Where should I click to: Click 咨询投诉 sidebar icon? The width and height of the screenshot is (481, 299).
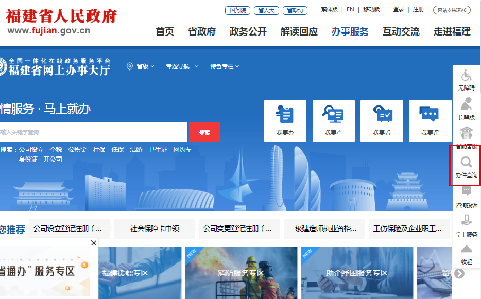466,197
